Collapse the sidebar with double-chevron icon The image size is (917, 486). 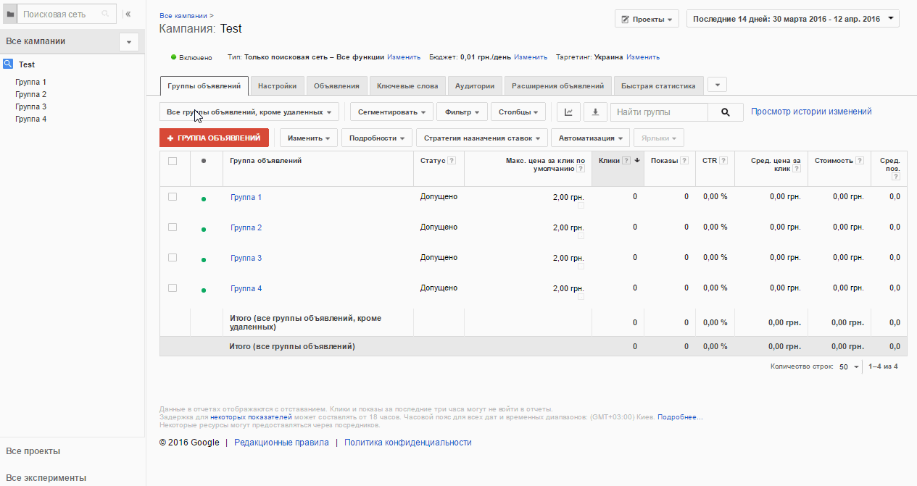(128, 14)
